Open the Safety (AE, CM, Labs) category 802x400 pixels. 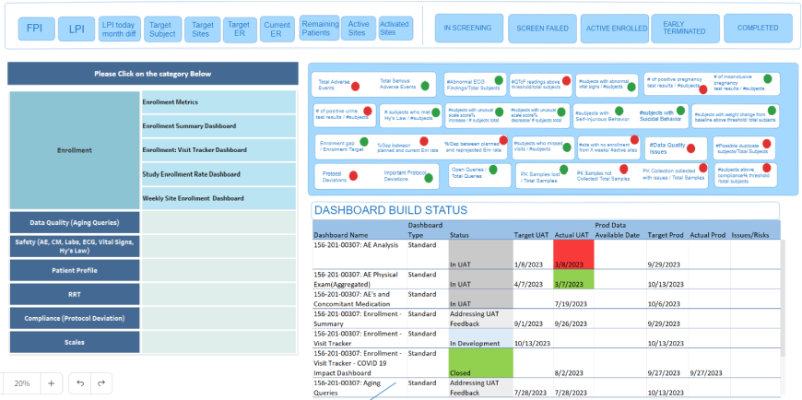coord(75,246)
